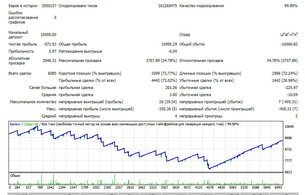305x195 pixels.
Task: Click the 'Ошибки рассогласования графиков' label
Action: [23, 17]
